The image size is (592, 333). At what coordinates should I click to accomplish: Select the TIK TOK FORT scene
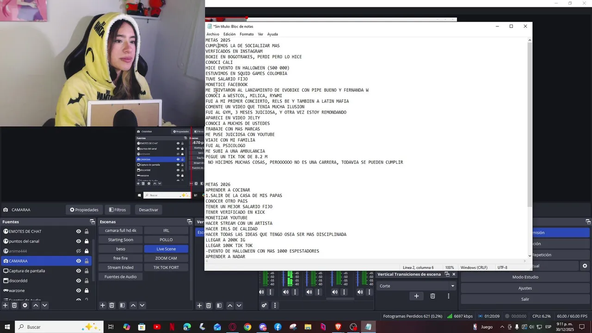click(x=166, y=267)
